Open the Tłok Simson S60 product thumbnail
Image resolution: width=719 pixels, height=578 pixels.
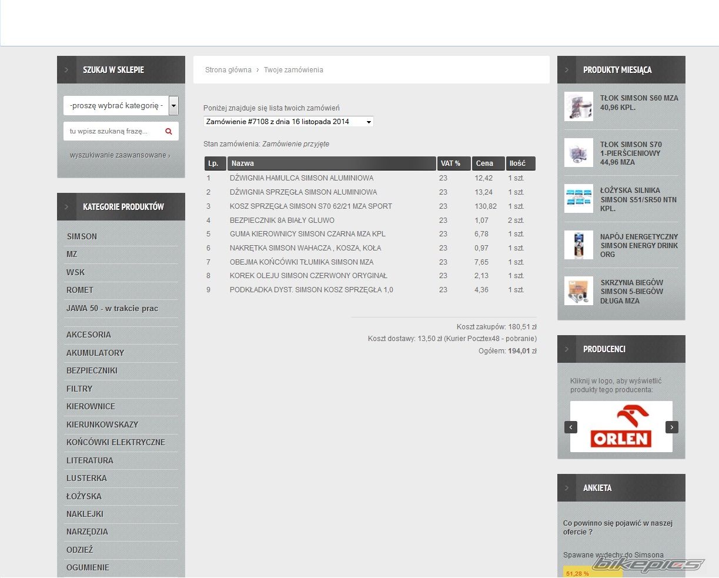[x=578, y=106]
